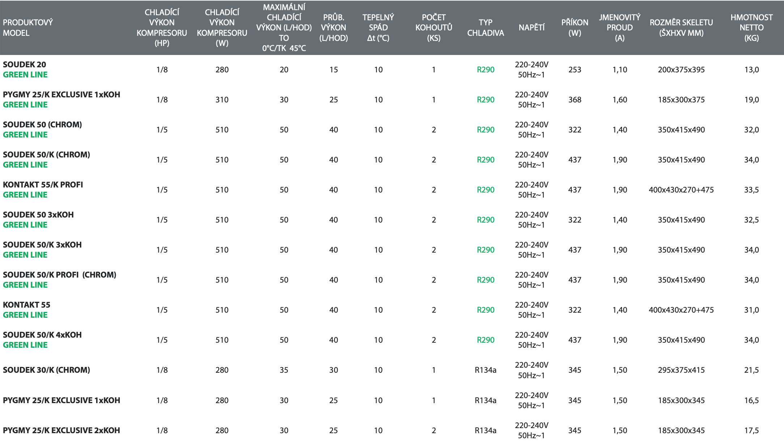This screenshot has height=448, width=784.
Task: Click GREEN LINE under SOUDEK 50 3xKOH
Action: click(25, 225)
